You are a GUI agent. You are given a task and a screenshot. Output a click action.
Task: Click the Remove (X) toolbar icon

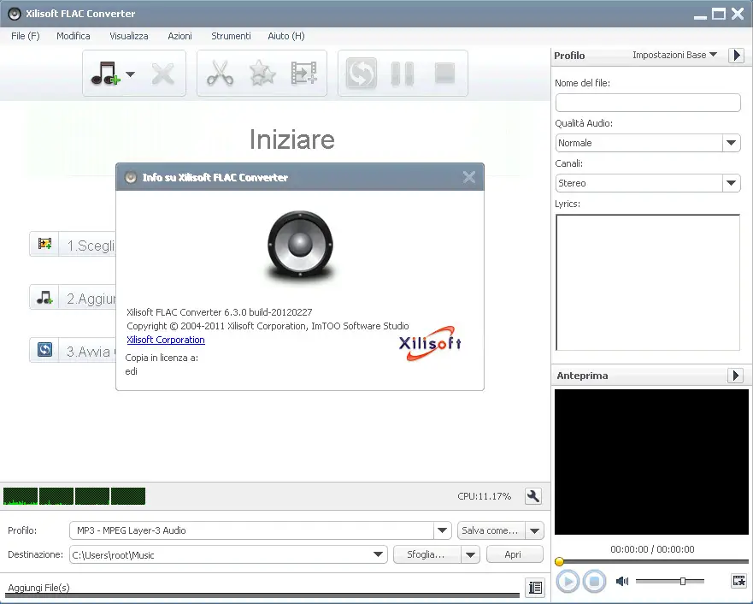pos(162,74)
